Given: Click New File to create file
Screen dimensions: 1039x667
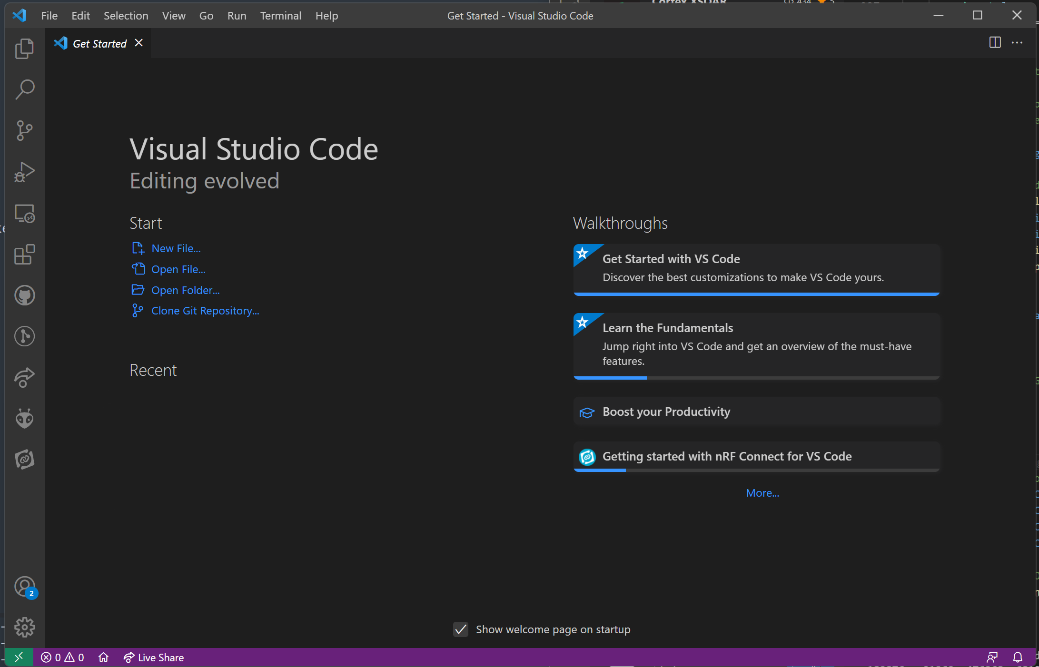Looking at the screenshot, I should tap(176, 247).
